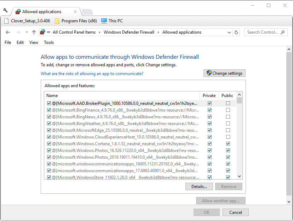Disable Public for Photos_2019.19011.19410.0

tap(228, 157)
